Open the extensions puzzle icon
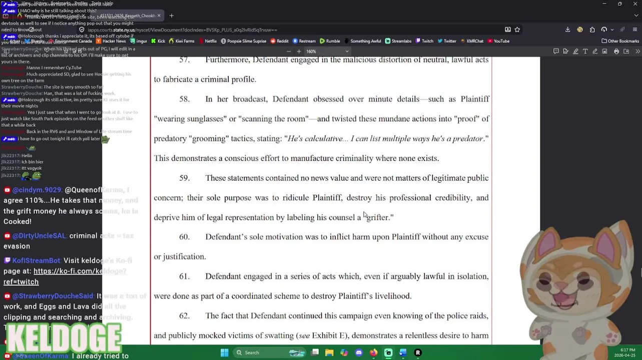Viewport: 642px width, 360px height. [x=592, y=29]
